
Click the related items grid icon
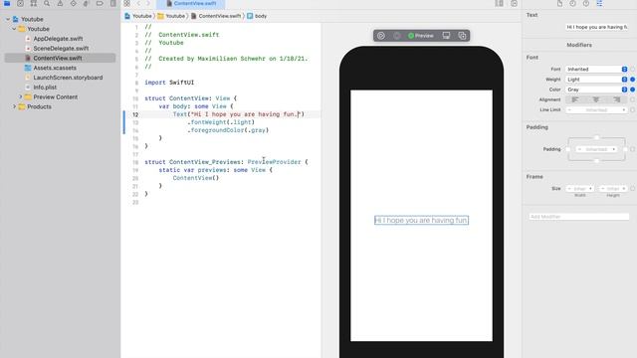[126, 3]
